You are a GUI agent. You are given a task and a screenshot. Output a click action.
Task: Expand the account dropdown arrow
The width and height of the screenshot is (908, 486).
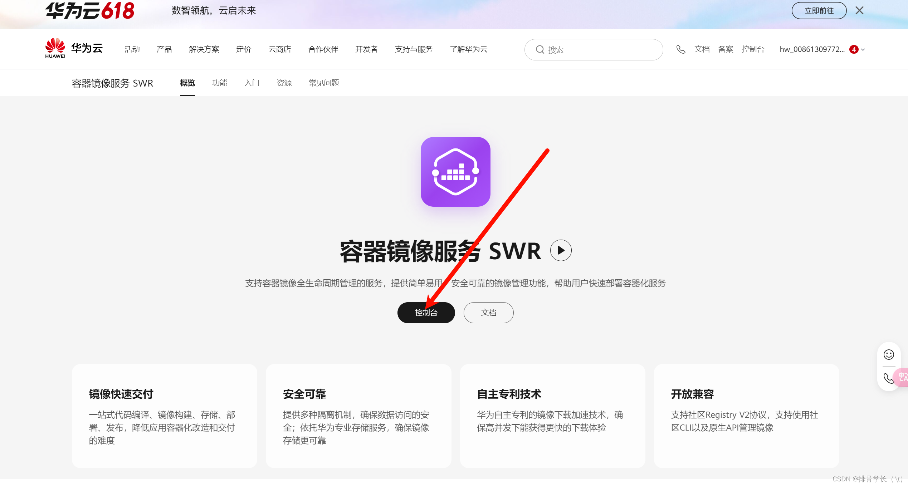863,50
